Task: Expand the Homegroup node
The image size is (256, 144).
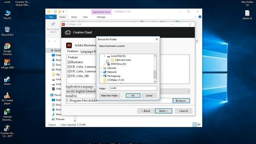Action: point(101,76)
